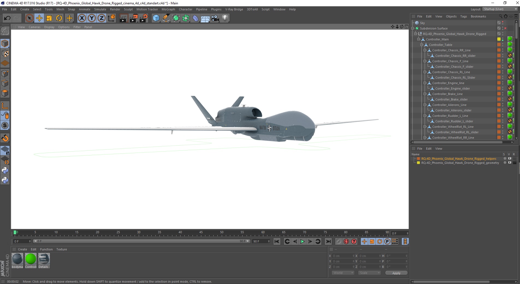Toggle Autokeying button
520x284 pixels.
[346, 241]
